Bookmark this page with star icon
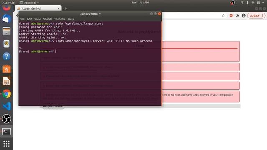Viewport: 267px width, 150px height. (224, 15)
